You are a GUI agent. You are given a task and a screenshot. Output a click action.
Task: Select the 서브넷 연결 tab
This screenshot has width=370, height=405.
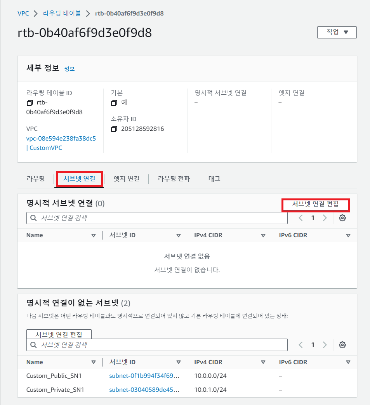coord(79,179)
